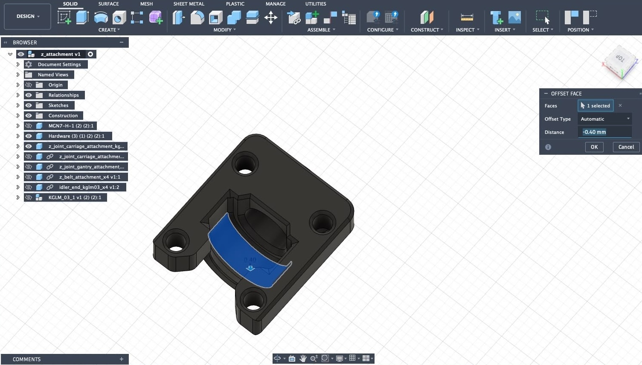Click the Offset Plane construct icon
The width and height of the screenshot is (642, 365).
pyautogui.click(x=427, y=17)
